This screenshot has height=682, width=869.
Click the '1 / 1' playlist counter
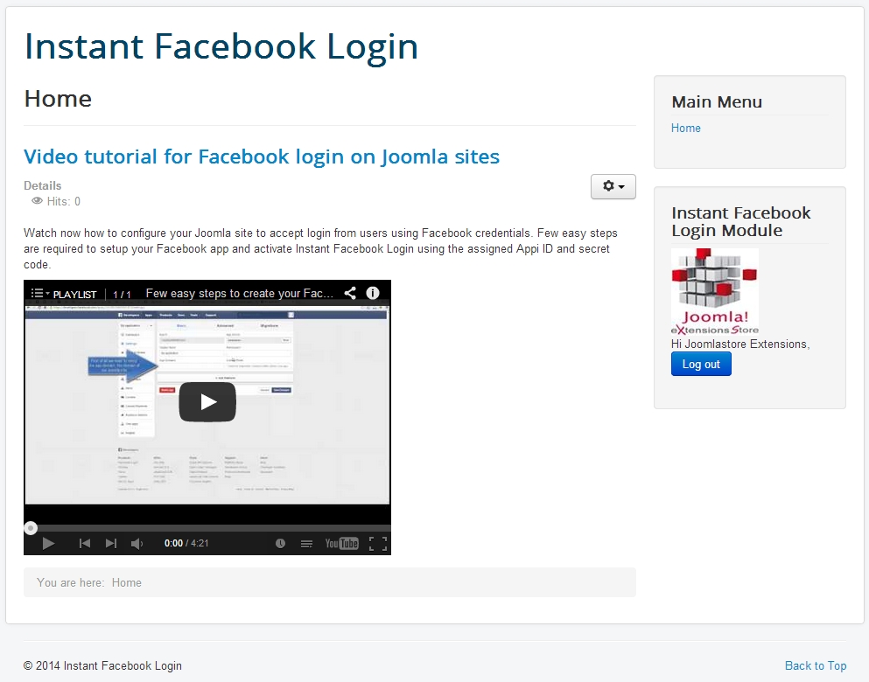(122, 294)
